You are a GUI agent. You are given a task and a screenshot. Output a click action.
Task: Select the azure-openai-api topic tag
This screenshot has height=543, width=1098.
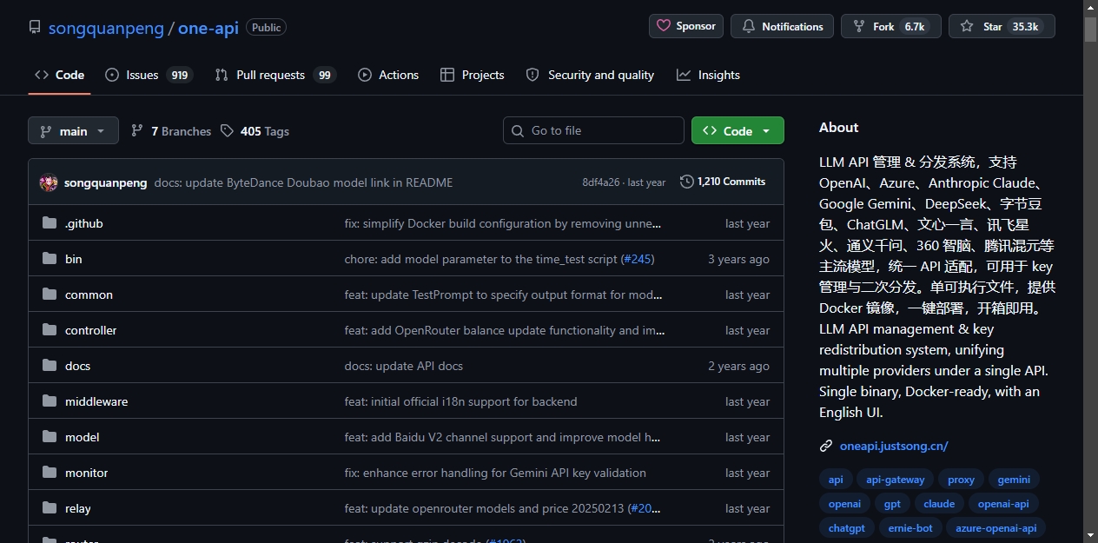pos(995,527)
